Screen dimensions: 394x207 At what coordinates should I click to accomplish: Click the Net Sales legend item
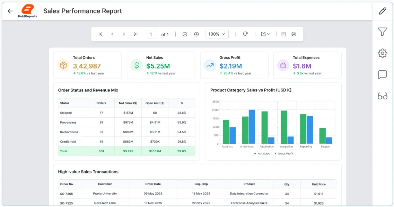point(262,154)
